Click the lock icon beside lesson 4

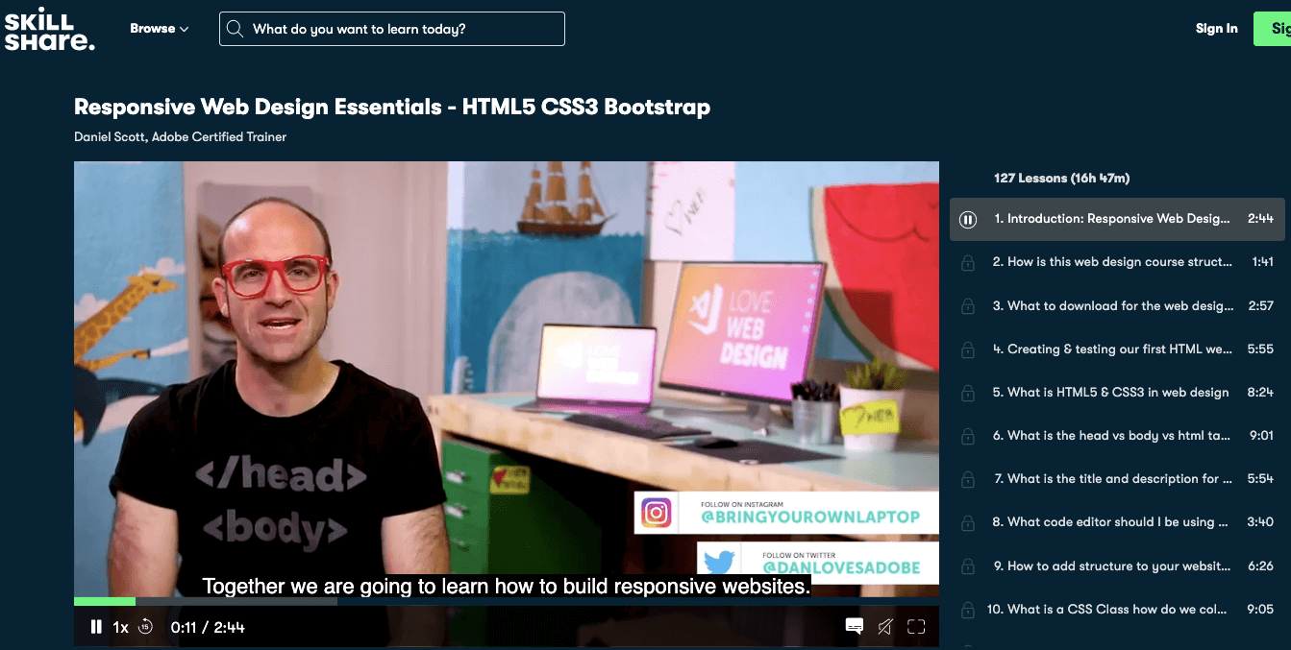click(x=969, y=349)
